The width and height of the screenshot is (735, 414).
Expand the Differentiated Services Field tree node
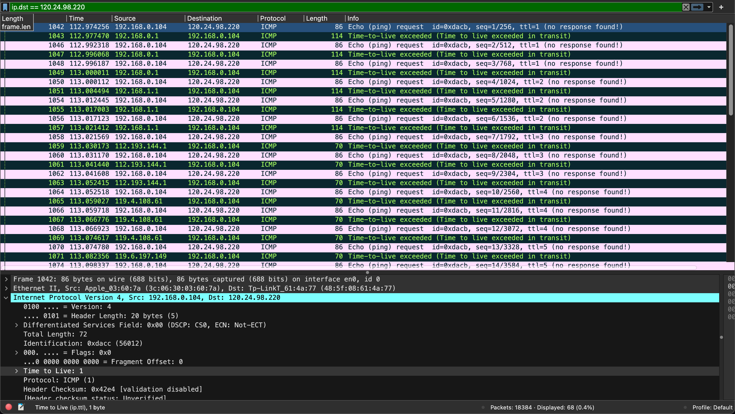click(18, 325)
